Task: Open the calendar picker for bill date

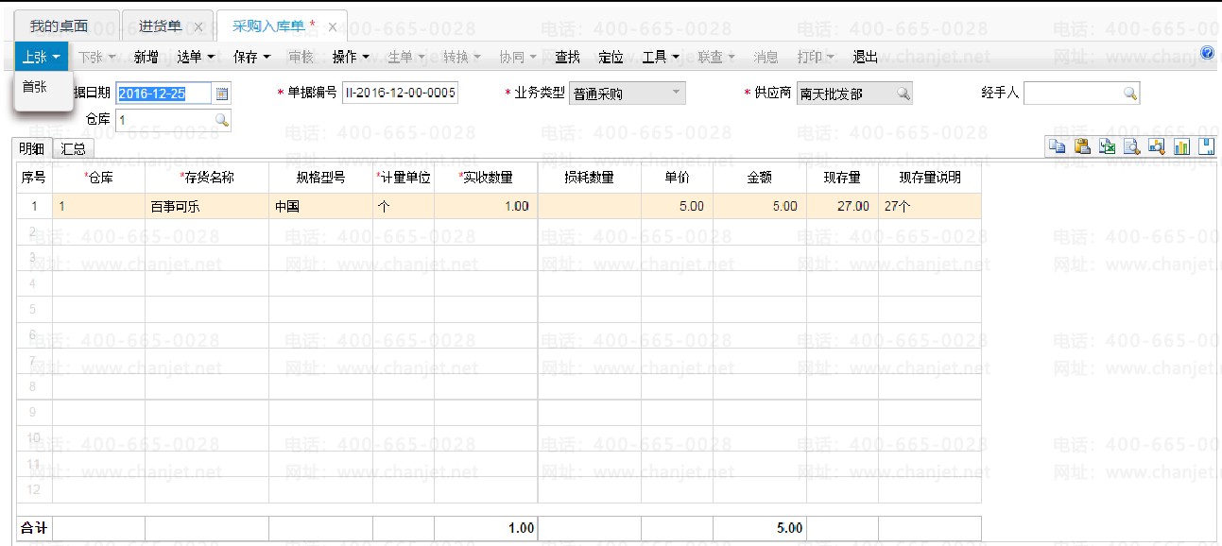Action: tap(222, 94)
